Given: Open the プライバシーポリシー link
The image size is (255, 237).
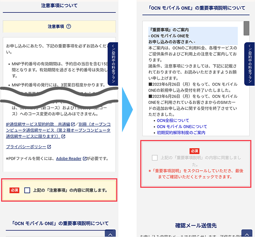Looking at the screenshot, I should [x=26, y=147].
